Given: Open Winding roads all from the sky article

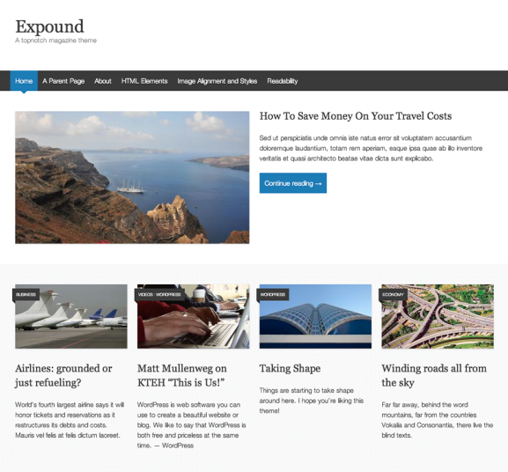Looking at the screenshot, I should (x=434, y=375).
